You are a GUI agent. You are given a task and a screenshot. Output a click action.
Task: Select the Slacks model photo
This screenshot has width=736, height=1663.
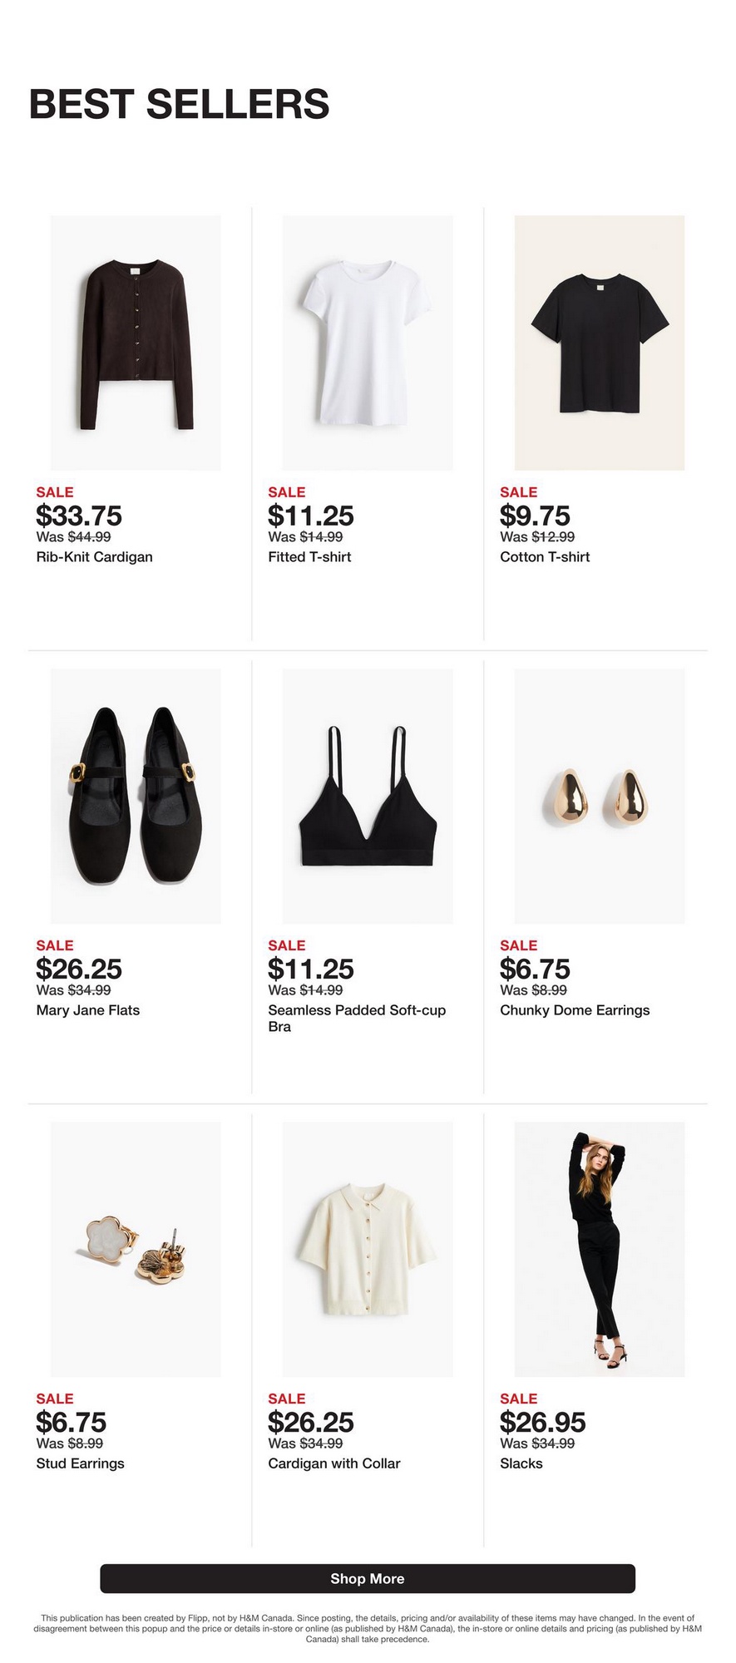[x=600, y=1249]
